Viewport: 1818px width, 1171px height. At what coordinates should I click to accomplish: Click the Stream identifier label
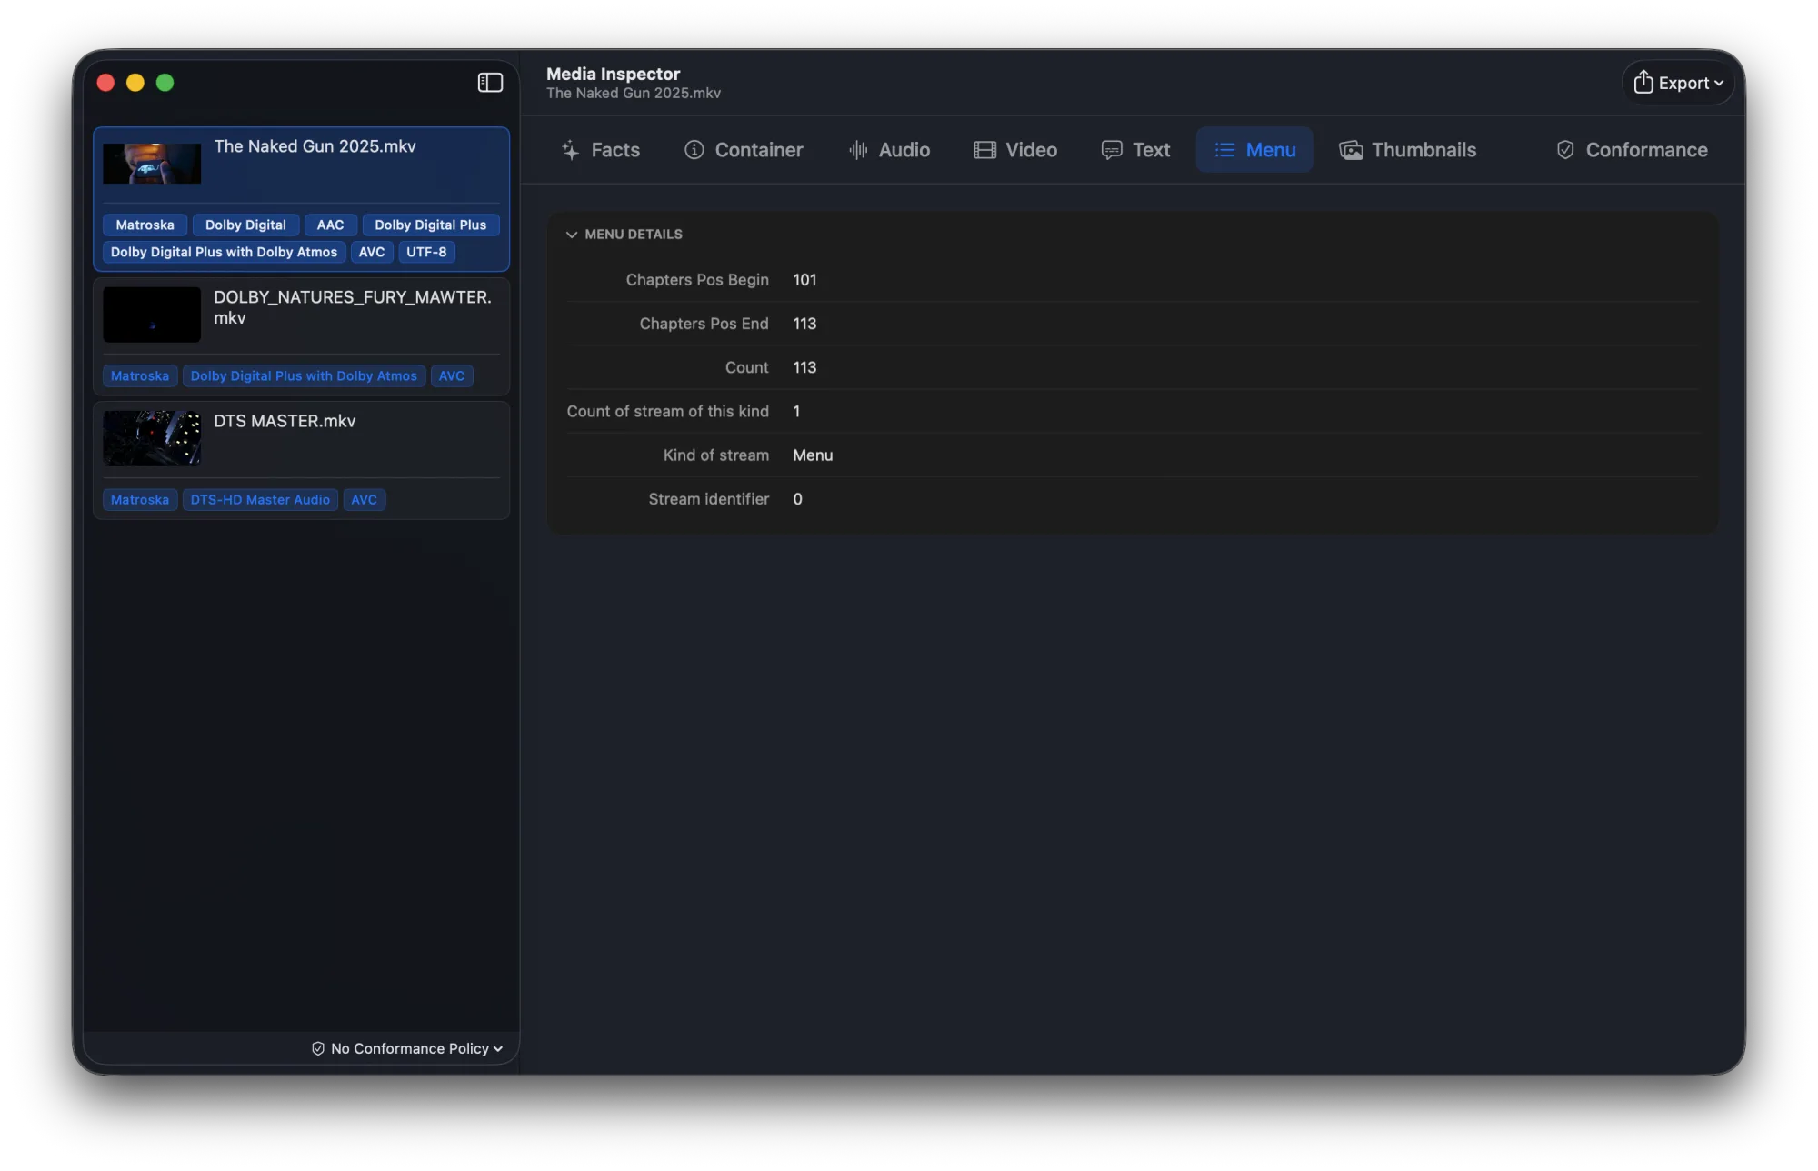coord(708,498)
